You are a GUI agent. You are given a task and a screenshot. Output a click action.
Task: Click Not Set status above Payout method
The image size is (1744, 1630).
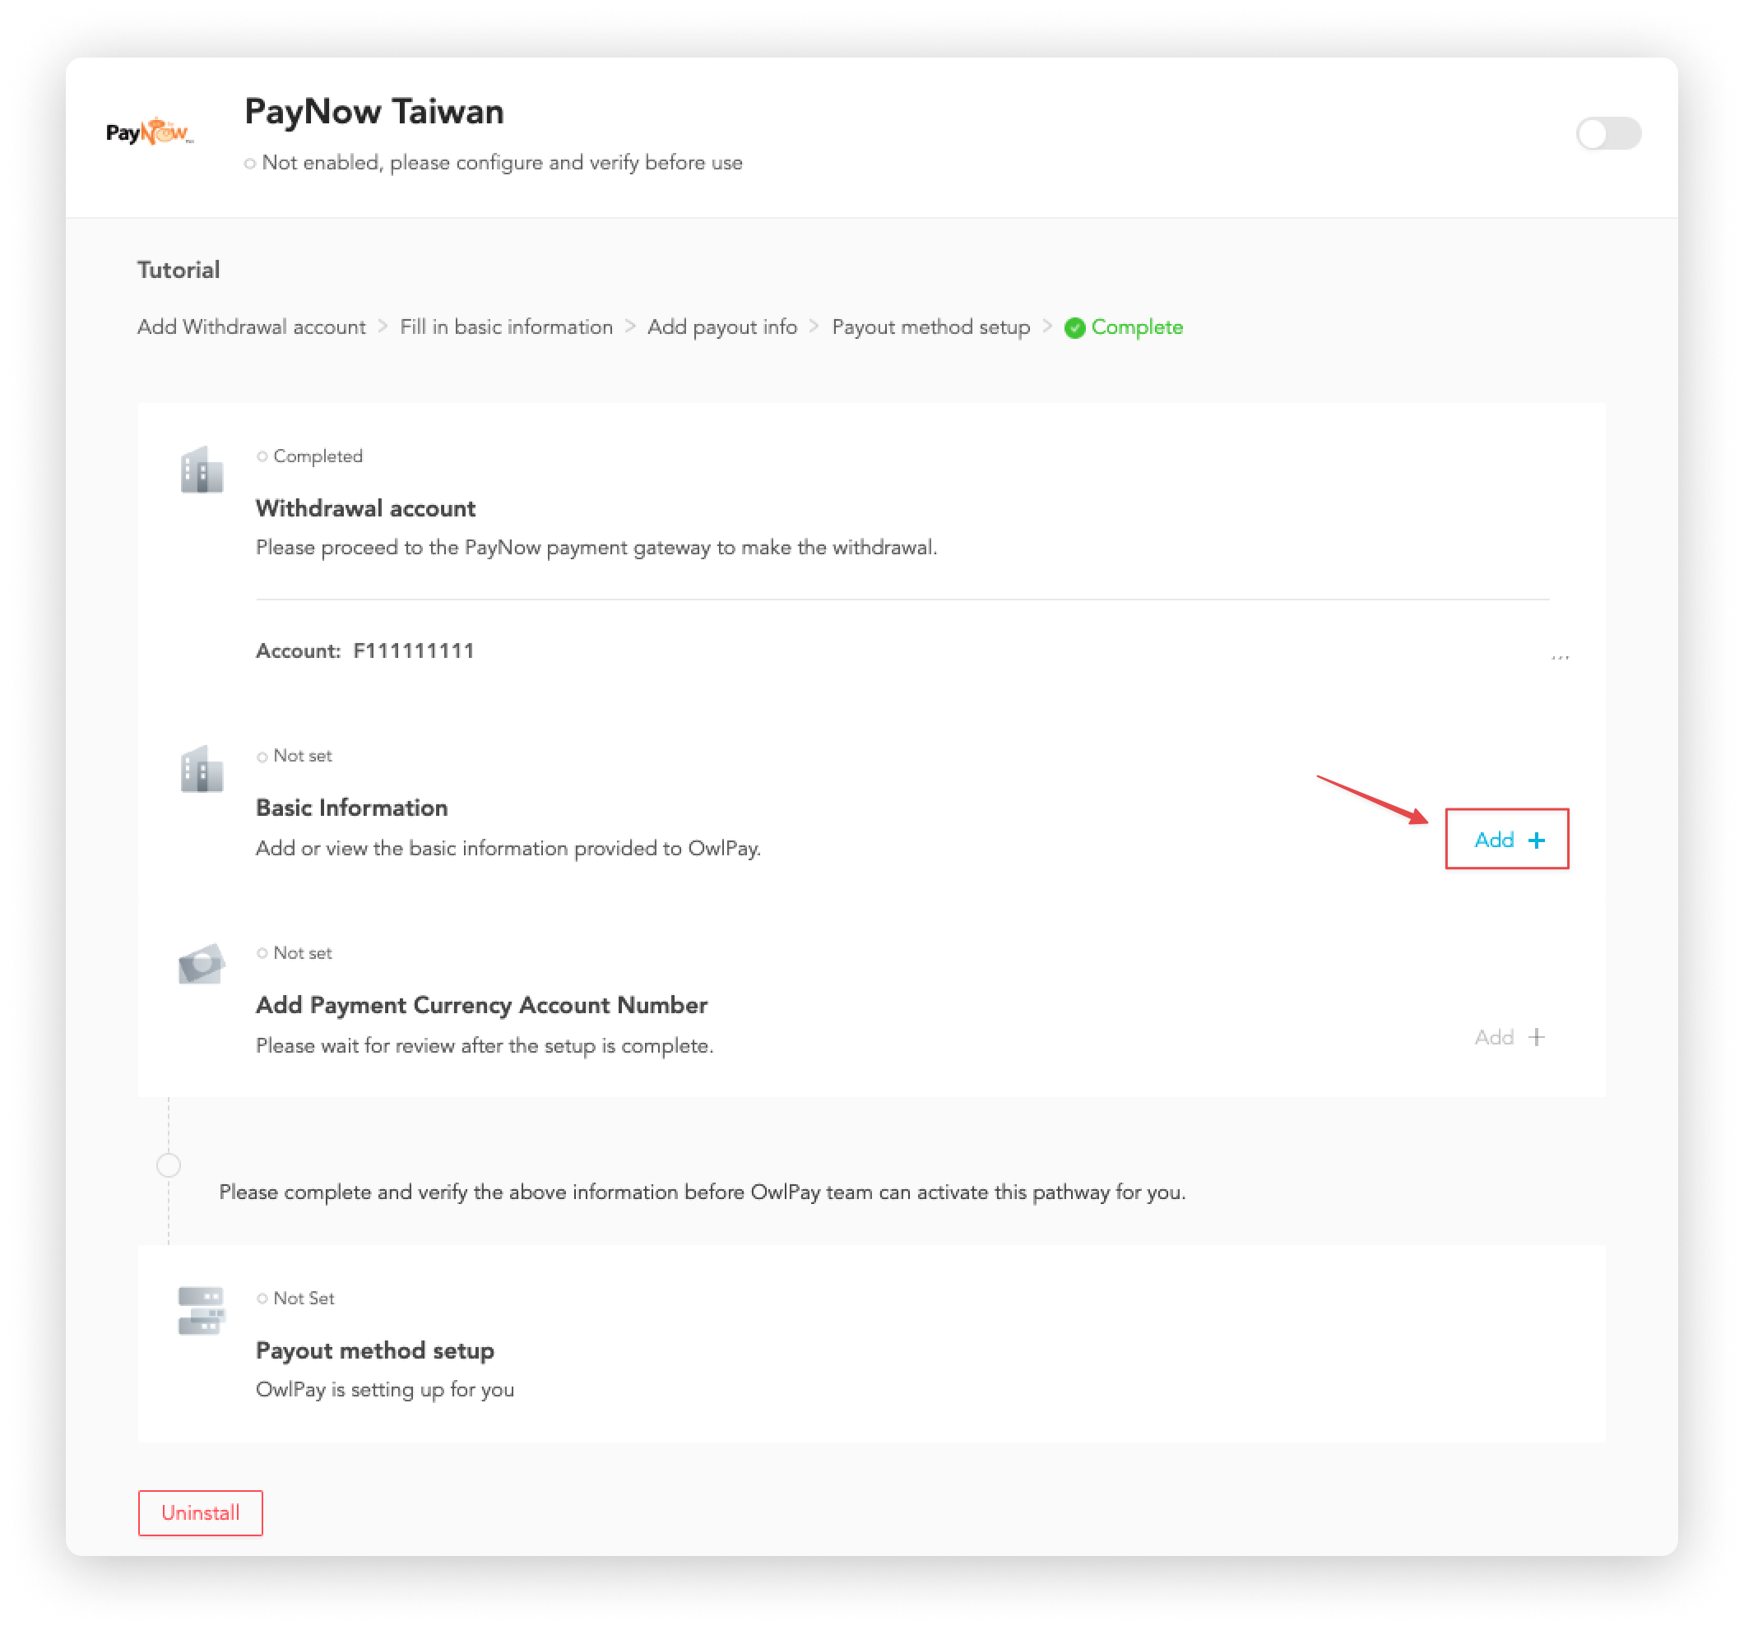(295, 1298)
